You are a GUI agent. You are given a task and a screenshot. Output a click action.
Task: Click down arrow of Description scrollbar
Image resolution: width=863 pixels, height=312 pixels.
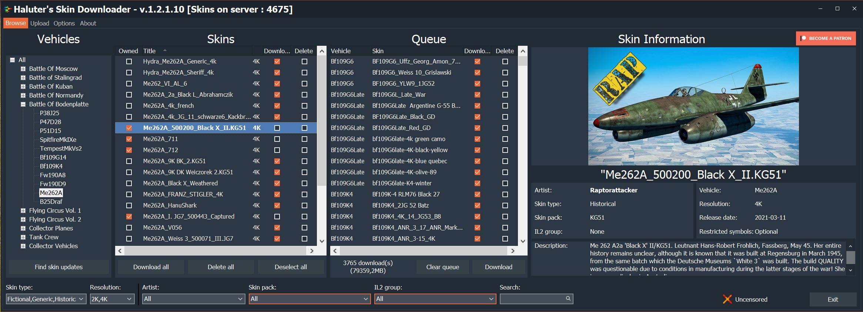pos(850,270)
